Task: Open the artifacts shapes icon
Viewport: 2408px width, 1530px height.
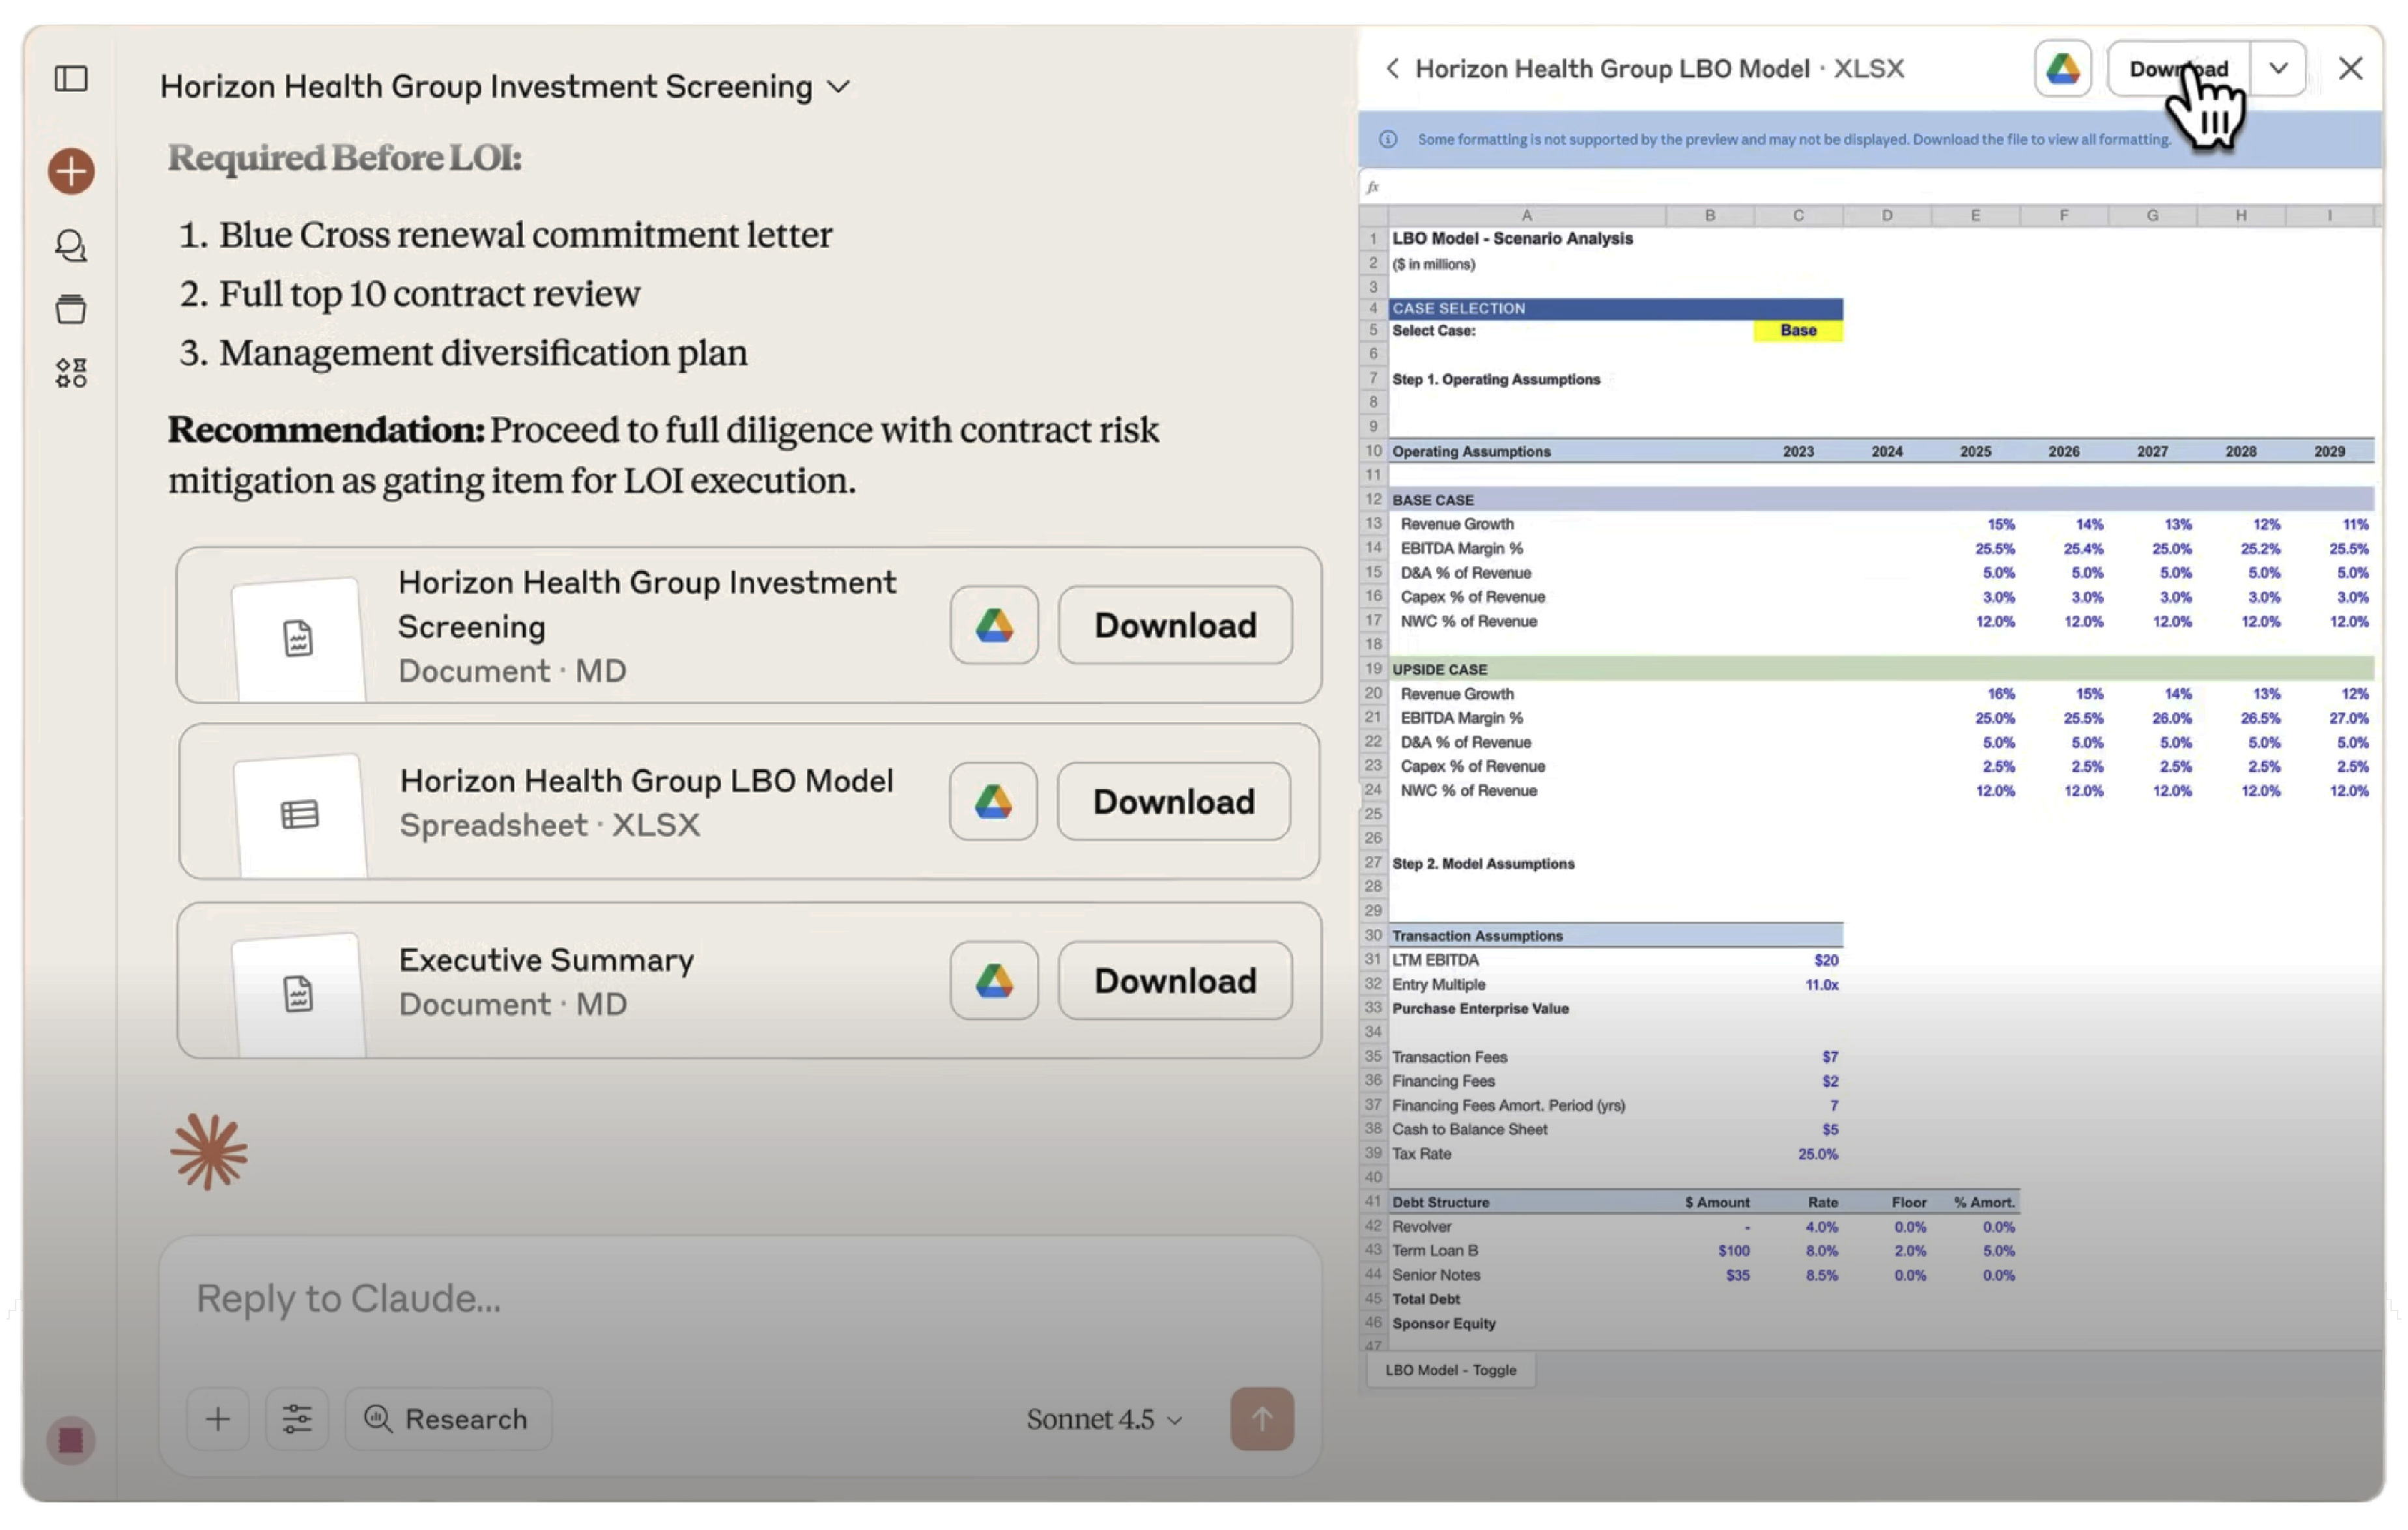Action: click(x=71, y=373)
